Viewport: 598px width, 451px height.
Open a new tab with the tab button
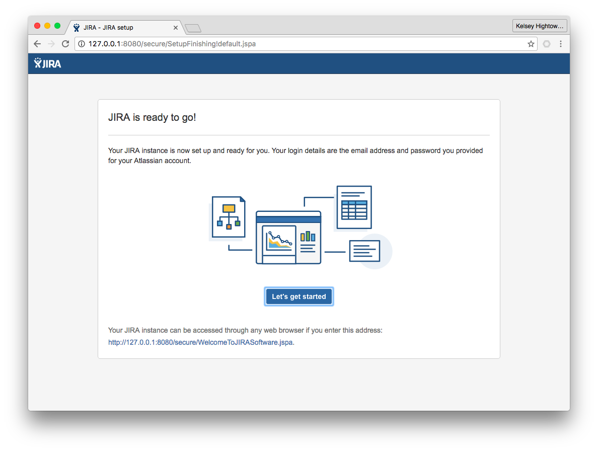click(193, 28)
